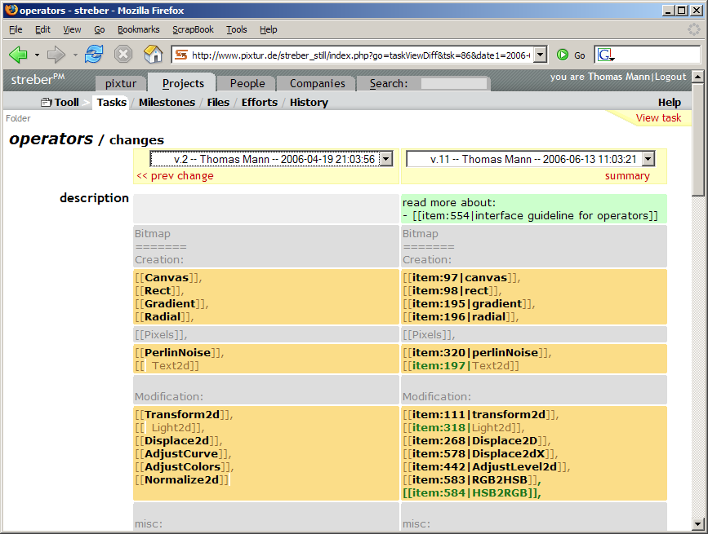Open the Help menu in menu bar
The width and height of the screenshot is (708, 534).
(268, 29)
